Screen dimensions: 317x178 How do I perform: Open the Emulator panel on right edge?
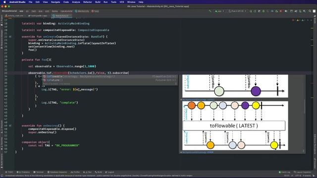click(x=315, y=163)
